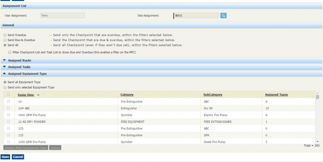Check the 1000 GPM Fire Pump row
Viewport: 323px width, 162px height.
pyautogui.click(x=8, y=114)
